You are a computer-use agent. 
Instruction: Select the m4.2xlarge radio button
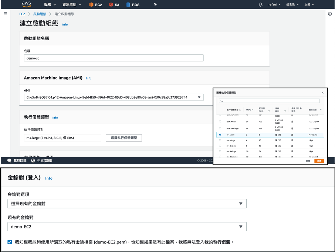click(x=220, y=146)
